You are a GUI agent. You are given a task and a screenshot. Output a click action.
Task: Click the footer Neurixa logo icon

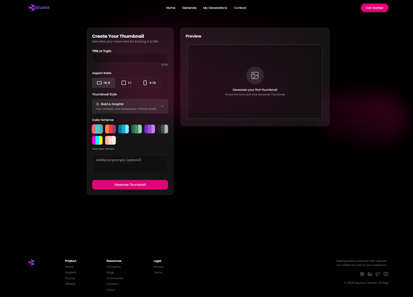coord(31,262)
